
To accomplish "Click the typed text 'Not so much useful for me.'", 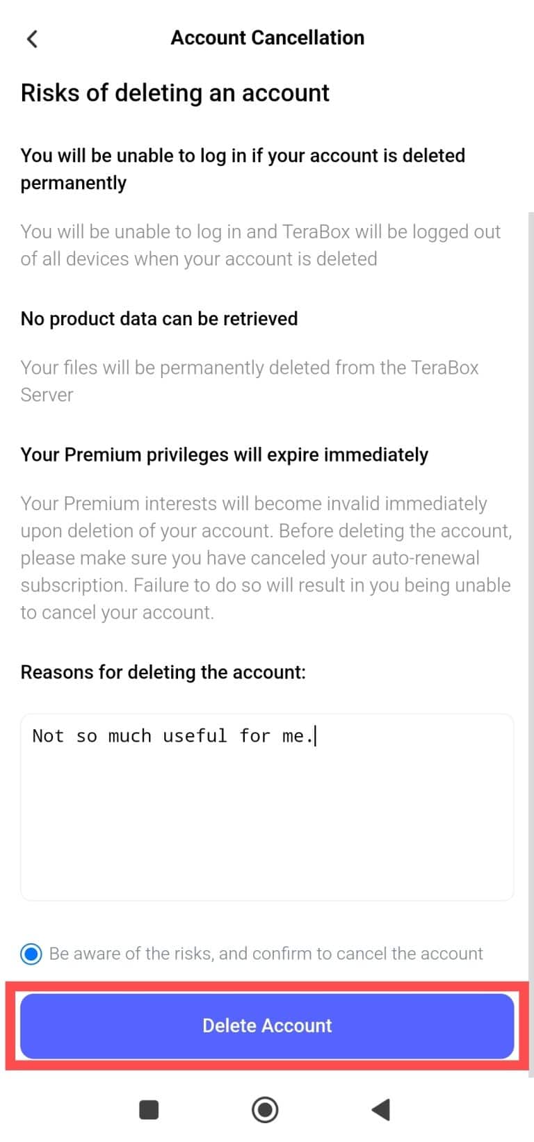I will point(173,736).
